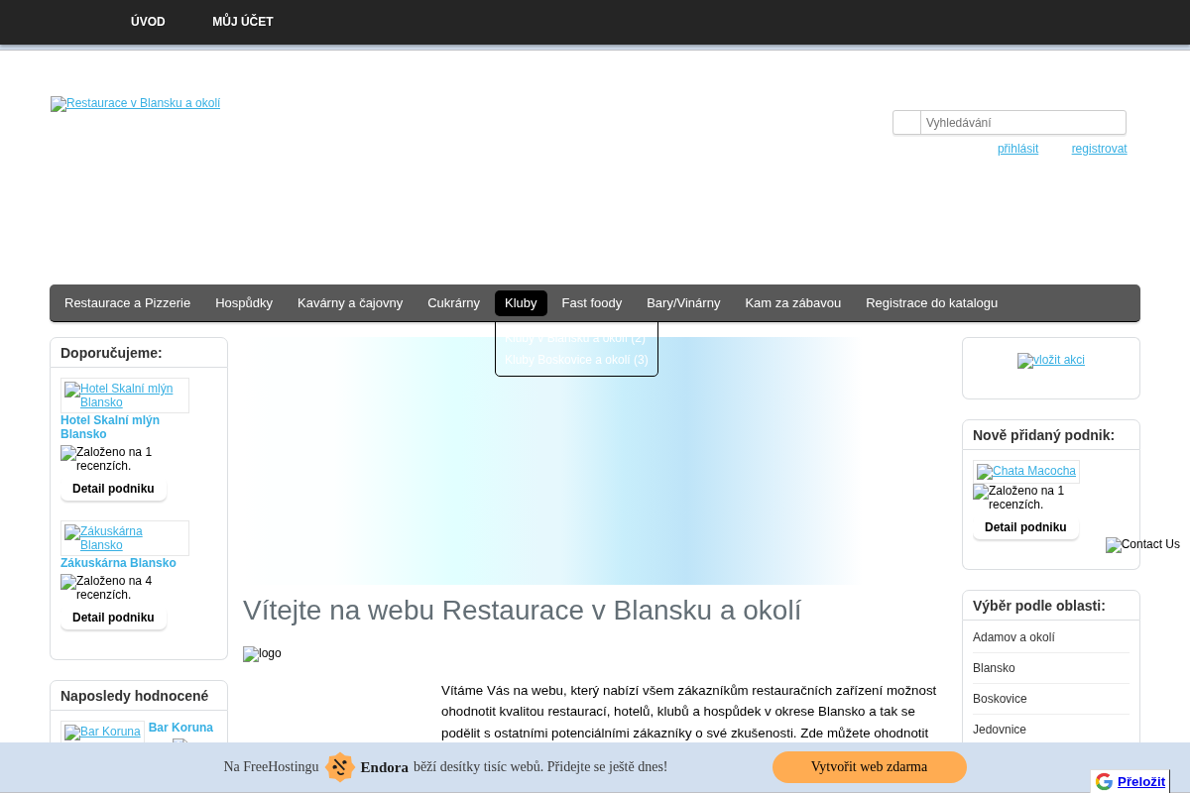
Task: Open the Cukrárny menu
Action: tap(453, 303)
